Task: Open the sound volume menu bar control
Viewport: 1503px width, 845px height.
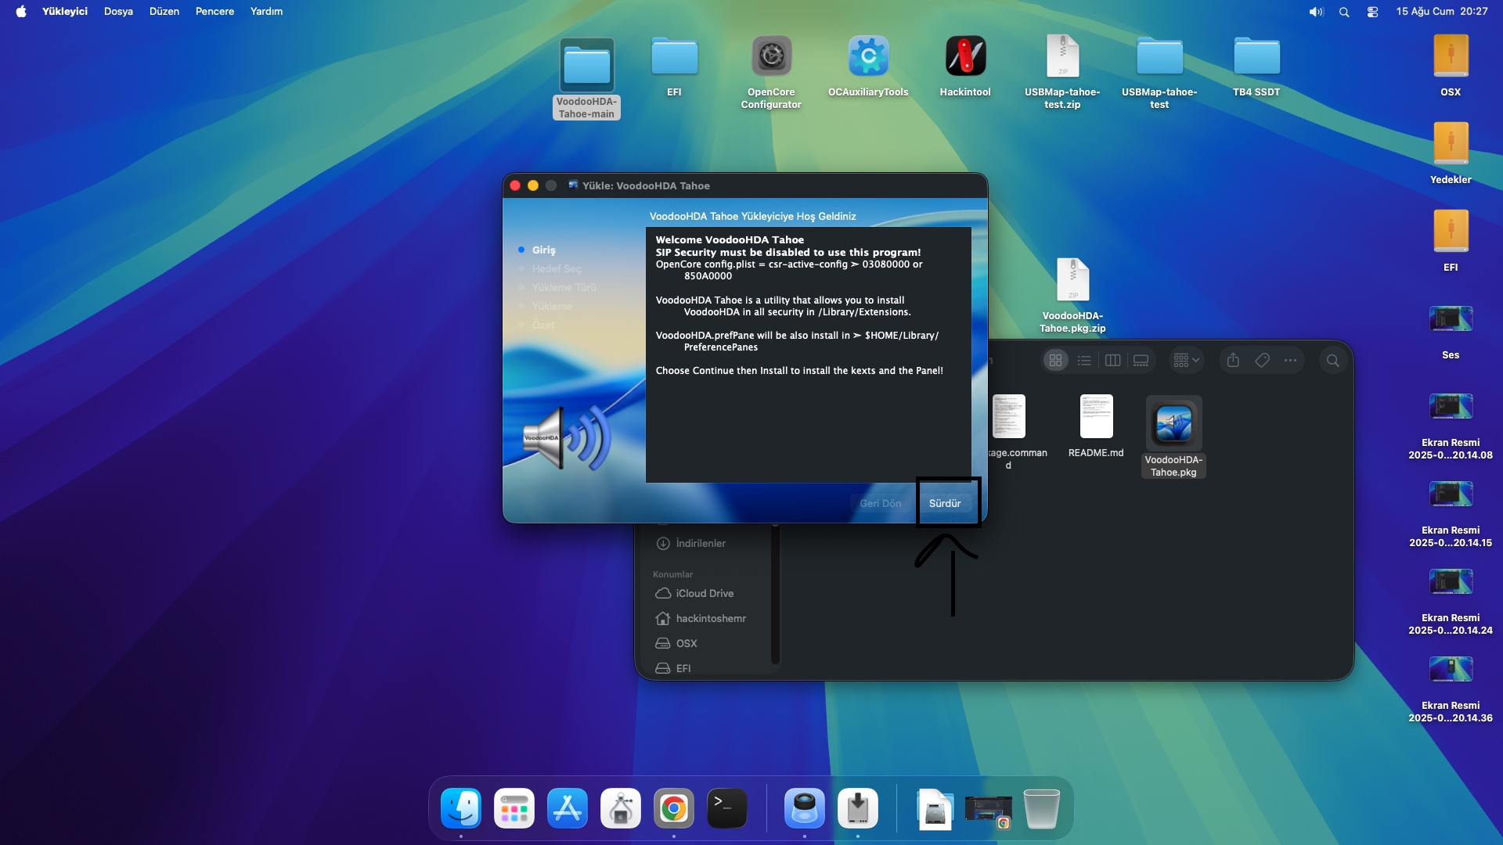Action: tap(1316, 12)
